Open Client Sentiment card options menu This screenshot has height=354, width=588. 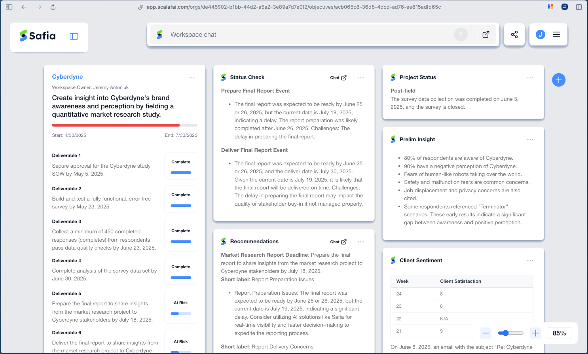(x=530, y=261)
